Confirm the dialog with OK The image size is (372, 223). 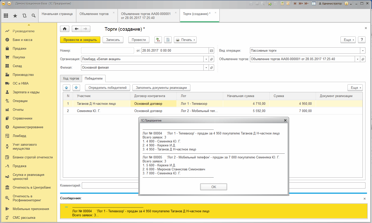[214, 187]
